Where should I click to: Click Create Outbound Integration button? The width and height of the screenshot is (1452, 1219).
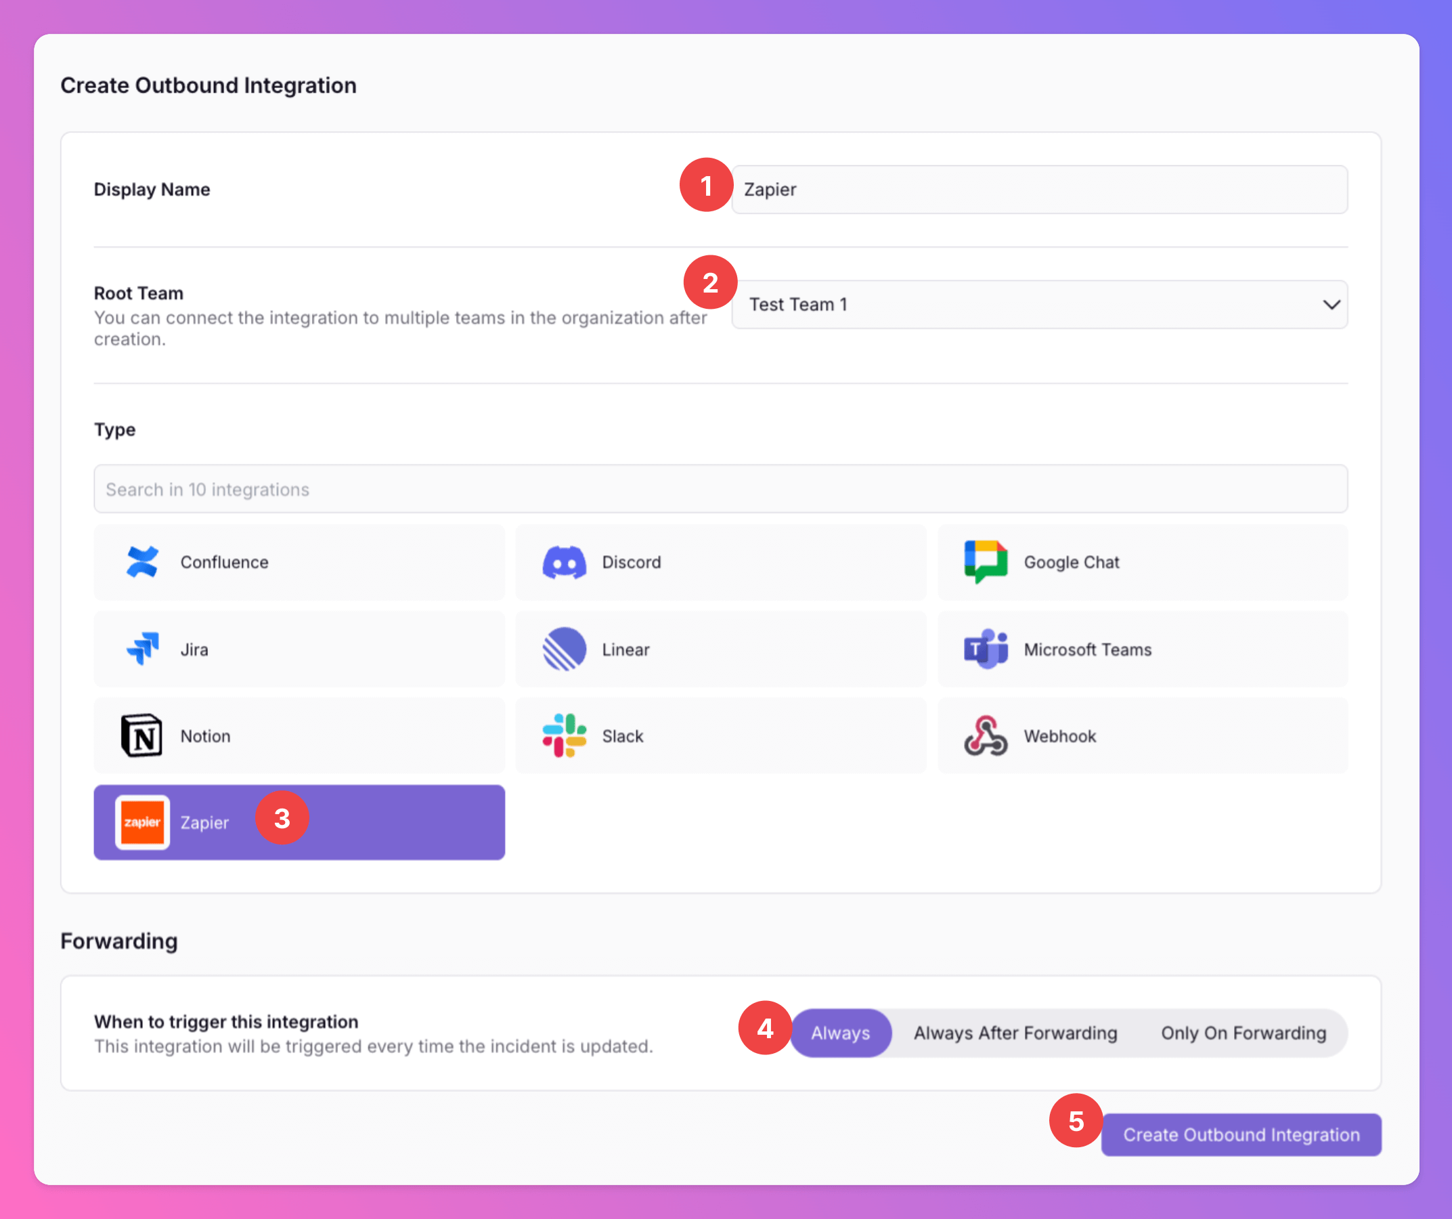[x=1241, y=1134]
